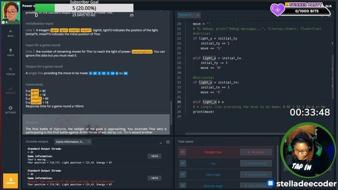Click the lightX variable tag in Initialization input
338x190 pixels.
coord(55,30)
